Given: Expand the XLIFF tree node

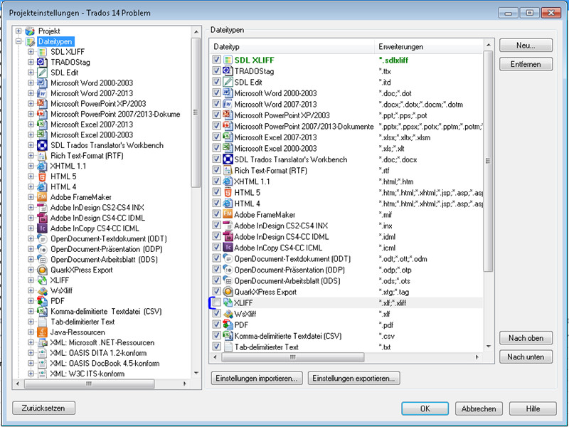Looking at the screenshot, I should [31, 280].
